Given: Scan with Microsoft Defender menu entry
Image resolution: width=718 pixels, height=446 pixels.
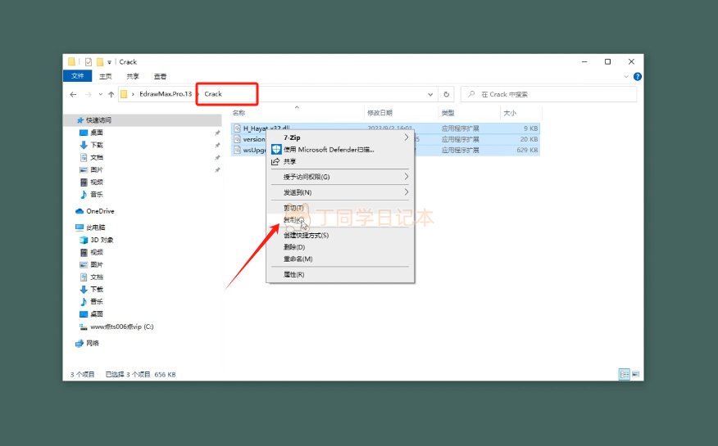Looking at the screenshot, I should point(340,150).
